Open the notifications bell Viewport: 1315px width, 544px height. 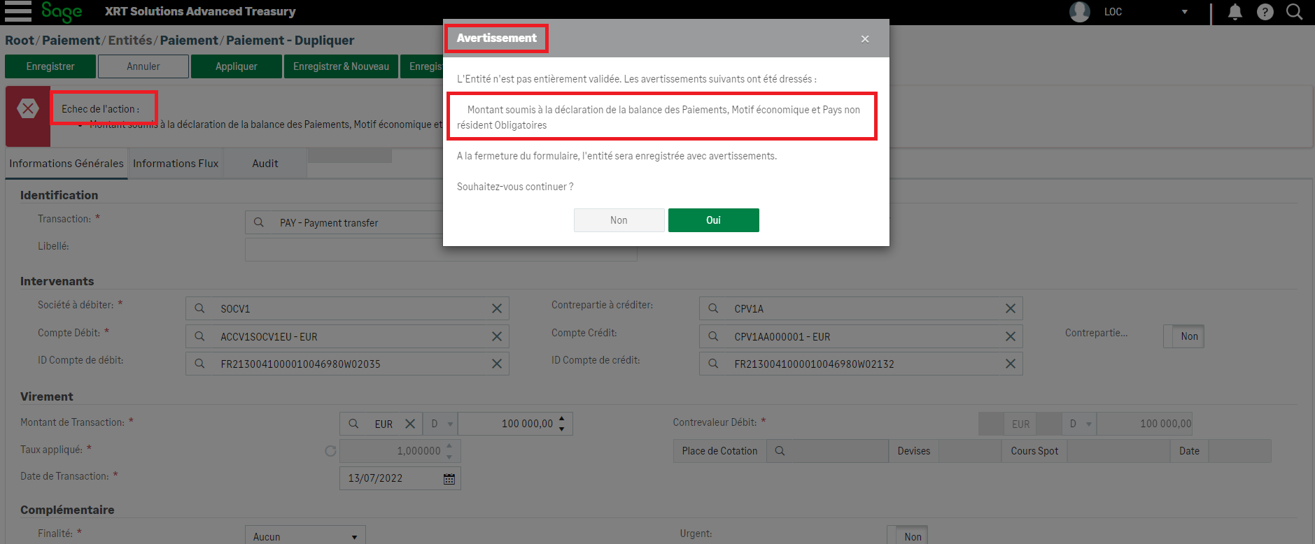[1235, 12]
